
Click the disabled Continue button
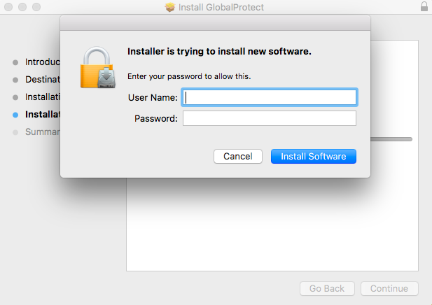point(389,288)
